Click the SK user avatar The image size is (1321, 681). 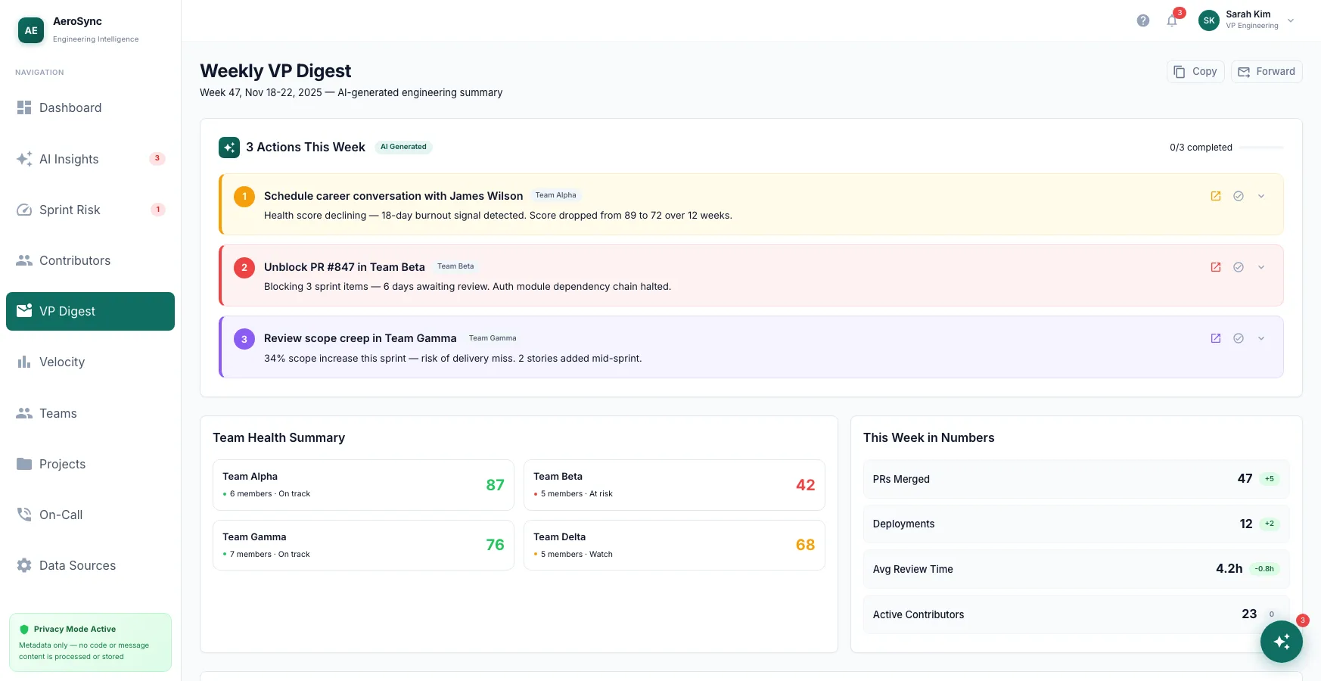(x=1209, y=20)
